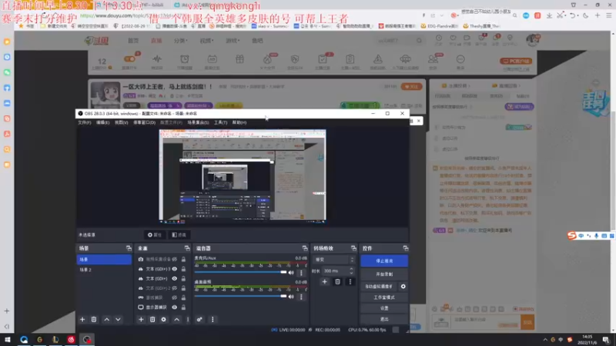Screen dimensions: 616x346
Task: Show the 游戏捕获 source via eye icon
Action: click(x=174, y=298)
